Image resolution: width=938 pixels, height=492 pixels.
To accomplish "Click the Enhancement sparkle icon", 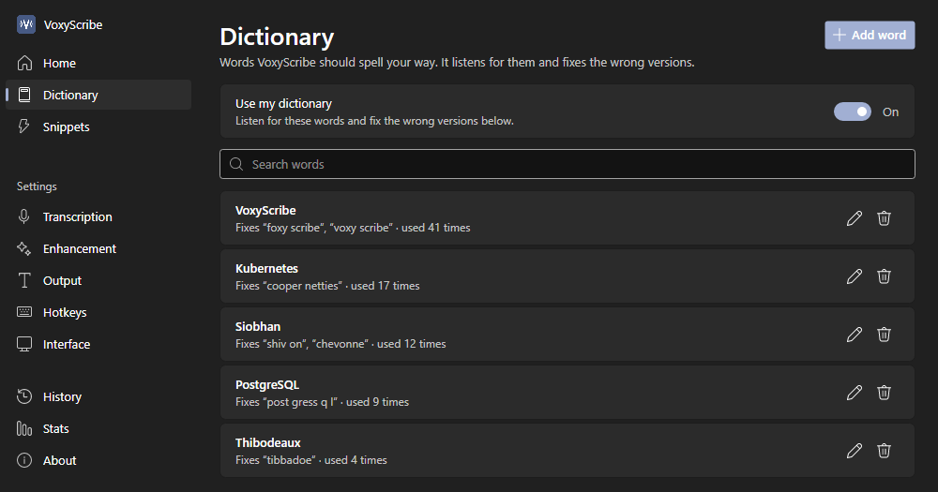I will point(24,248).
